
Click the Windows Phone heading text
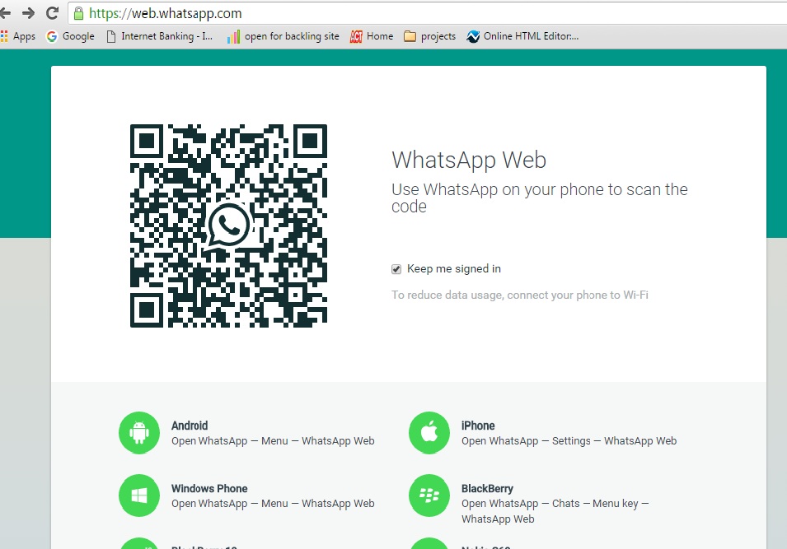point(209,488)
